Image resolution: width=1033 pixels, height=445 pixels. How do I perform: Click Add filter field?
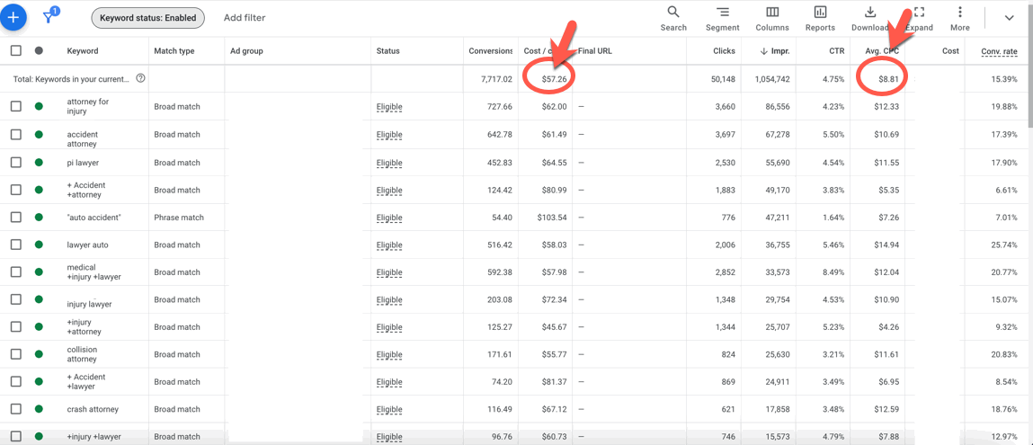pyautogui.click(x=245, y=18)
